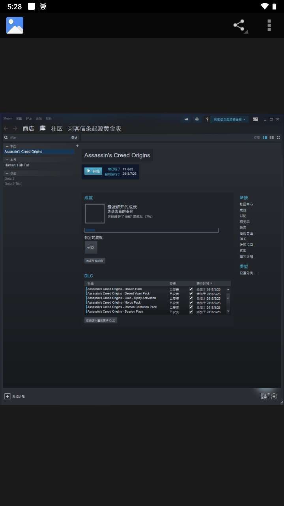Click the latest achievement thumbnail box
The image size is (284, 506).
95,213
